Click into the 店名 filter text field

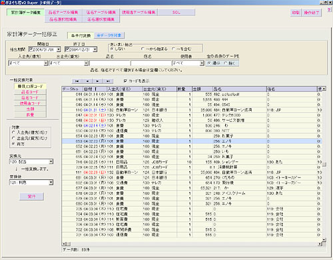coord(151,63)
